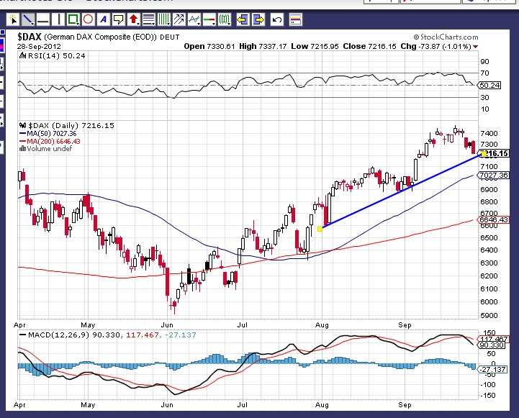
Task: Select the callout speech bubble tool
Action: pos(118,19)
